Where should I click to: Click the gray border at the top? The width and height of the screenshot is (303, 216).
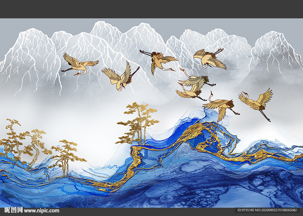click(151, 6)
